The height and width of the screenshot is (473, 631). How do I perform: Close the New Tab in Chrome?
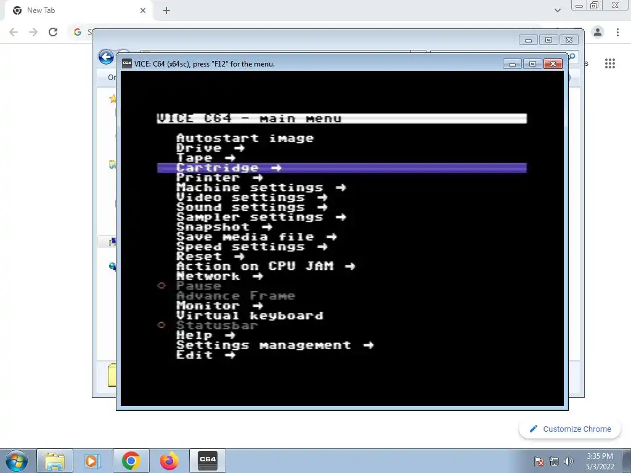click(143, 10)
